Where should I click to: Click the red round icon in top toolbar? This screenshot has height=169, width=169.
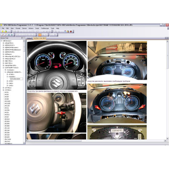click(x=71, y=31)
